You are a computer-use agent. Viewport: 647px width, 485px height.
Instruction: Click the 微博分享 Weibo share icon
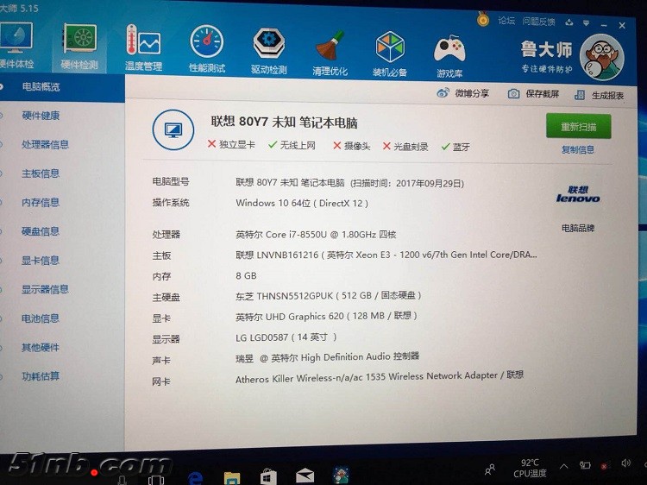point(443,93)
